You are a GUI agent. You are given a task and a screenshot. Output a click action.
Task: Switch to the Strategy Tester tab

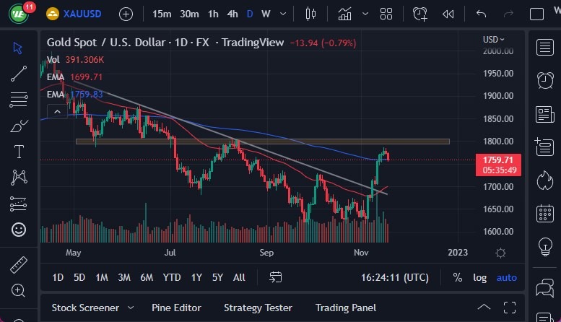tap(258, 308)
